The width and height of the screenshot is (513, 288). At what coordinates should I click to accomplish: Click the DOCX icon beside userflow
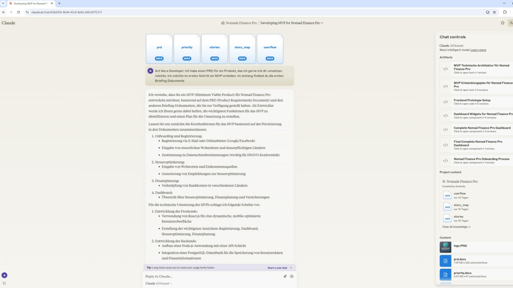[448, 195]
